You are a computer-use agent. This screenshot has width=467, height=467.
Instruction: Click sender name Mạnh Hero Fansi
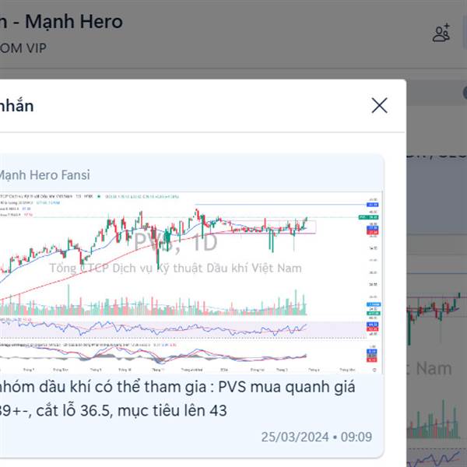click(44, 175)
